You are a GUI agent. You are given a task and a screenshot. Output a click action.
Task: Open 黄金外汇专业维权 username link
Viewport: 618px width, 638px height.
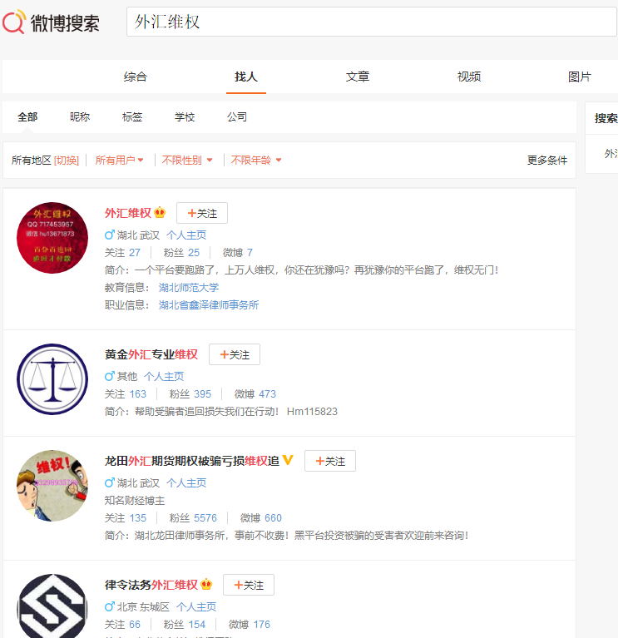pos(151,354)
